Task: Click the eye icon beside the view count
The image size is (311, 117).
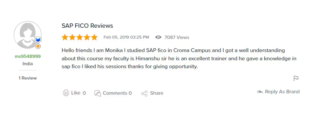Action: pos(158,37)
